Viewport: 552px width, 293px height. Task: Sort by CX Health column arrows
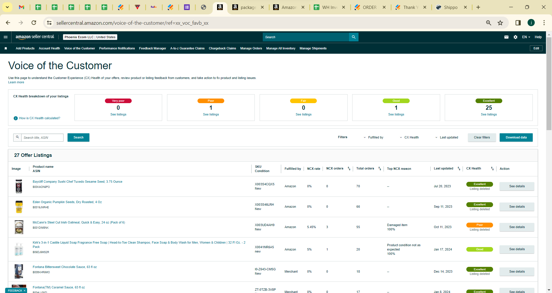pyautogui.click(x=492, y=169)
